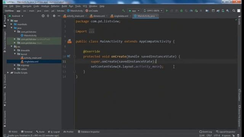This screenshot has width=244, height=137.
Task: Toggle the Terminal tool window
Action: click(x=27, y=132)
